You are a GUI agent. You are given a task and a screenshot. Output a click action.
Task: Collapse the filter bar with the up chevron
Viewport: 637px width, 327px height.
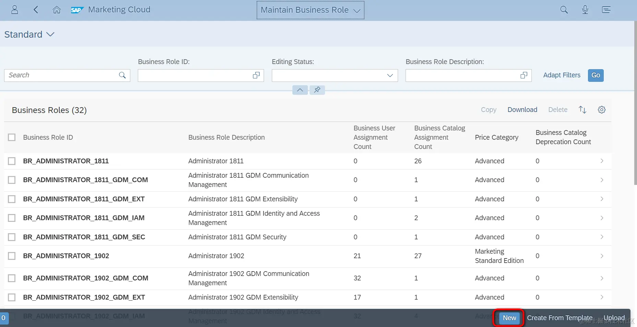pyautogui.click(x=300, y=90)
